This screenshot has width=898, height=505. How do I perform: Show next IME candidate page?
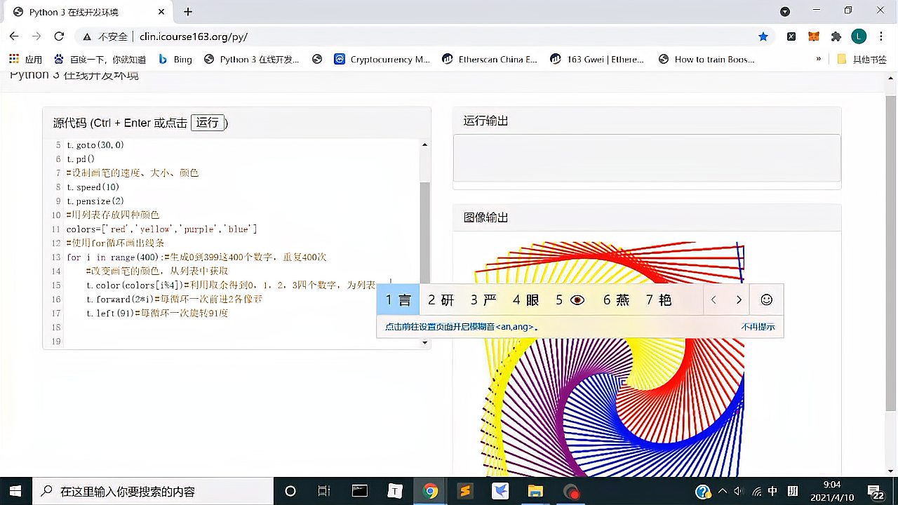(739, 300)
